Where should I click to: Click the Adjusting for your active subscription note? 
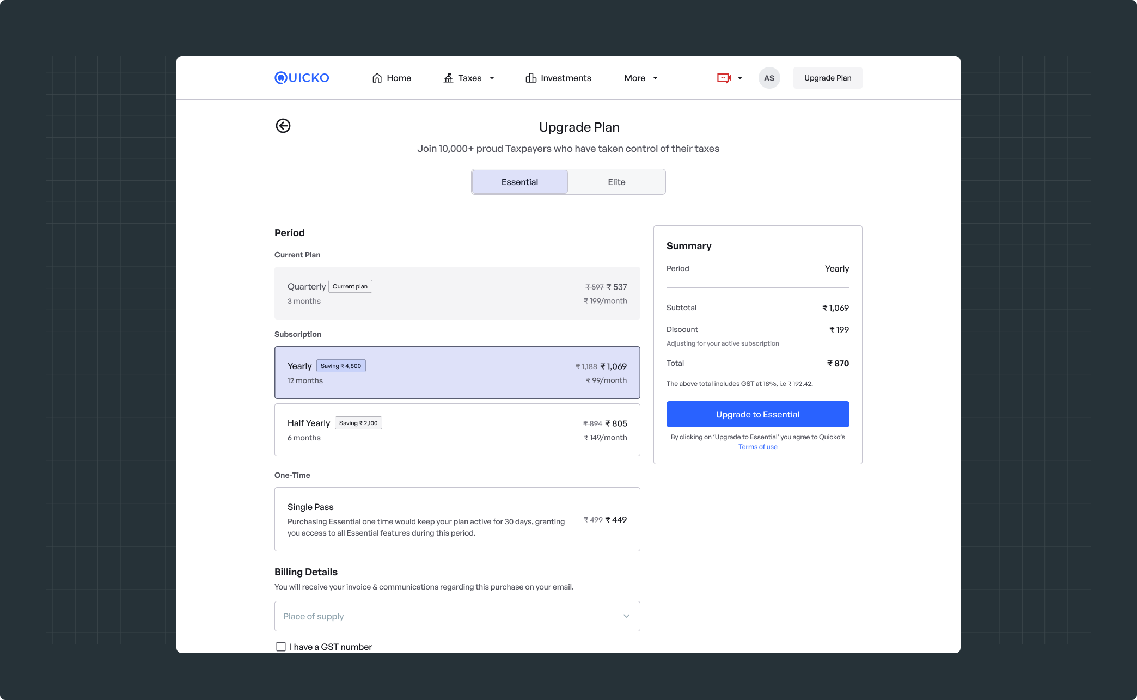[x=723, y=343]
